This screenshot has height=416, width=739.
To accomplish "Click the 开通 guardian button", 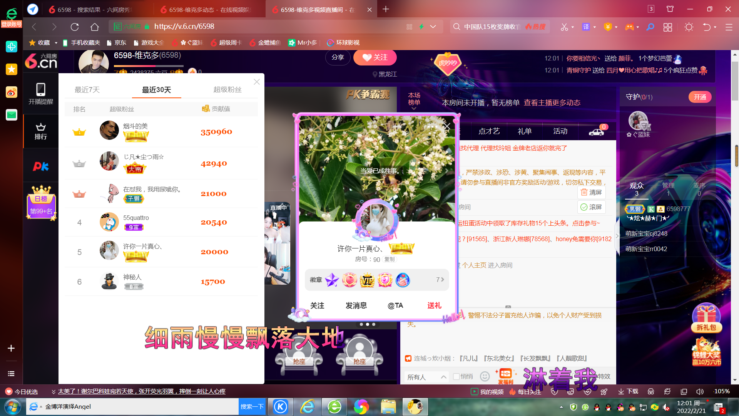I will click(x=700, y=97).
